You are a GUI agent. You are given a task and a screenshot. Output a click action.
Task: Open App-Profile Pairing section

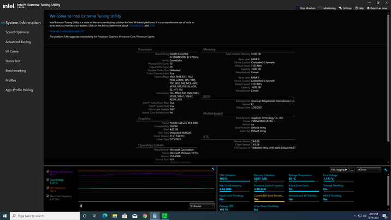19,90
